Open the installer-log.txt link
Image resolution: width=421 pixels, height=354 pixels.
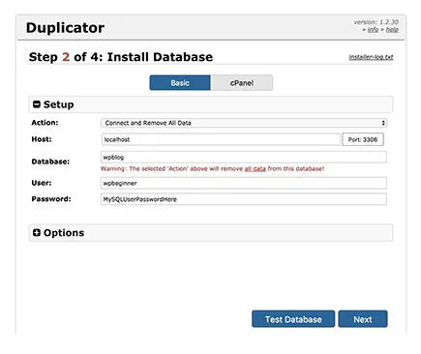(x=371, y=57)
